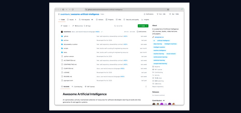Open the unsupervised-learning topic tag

tap(160, 64)
